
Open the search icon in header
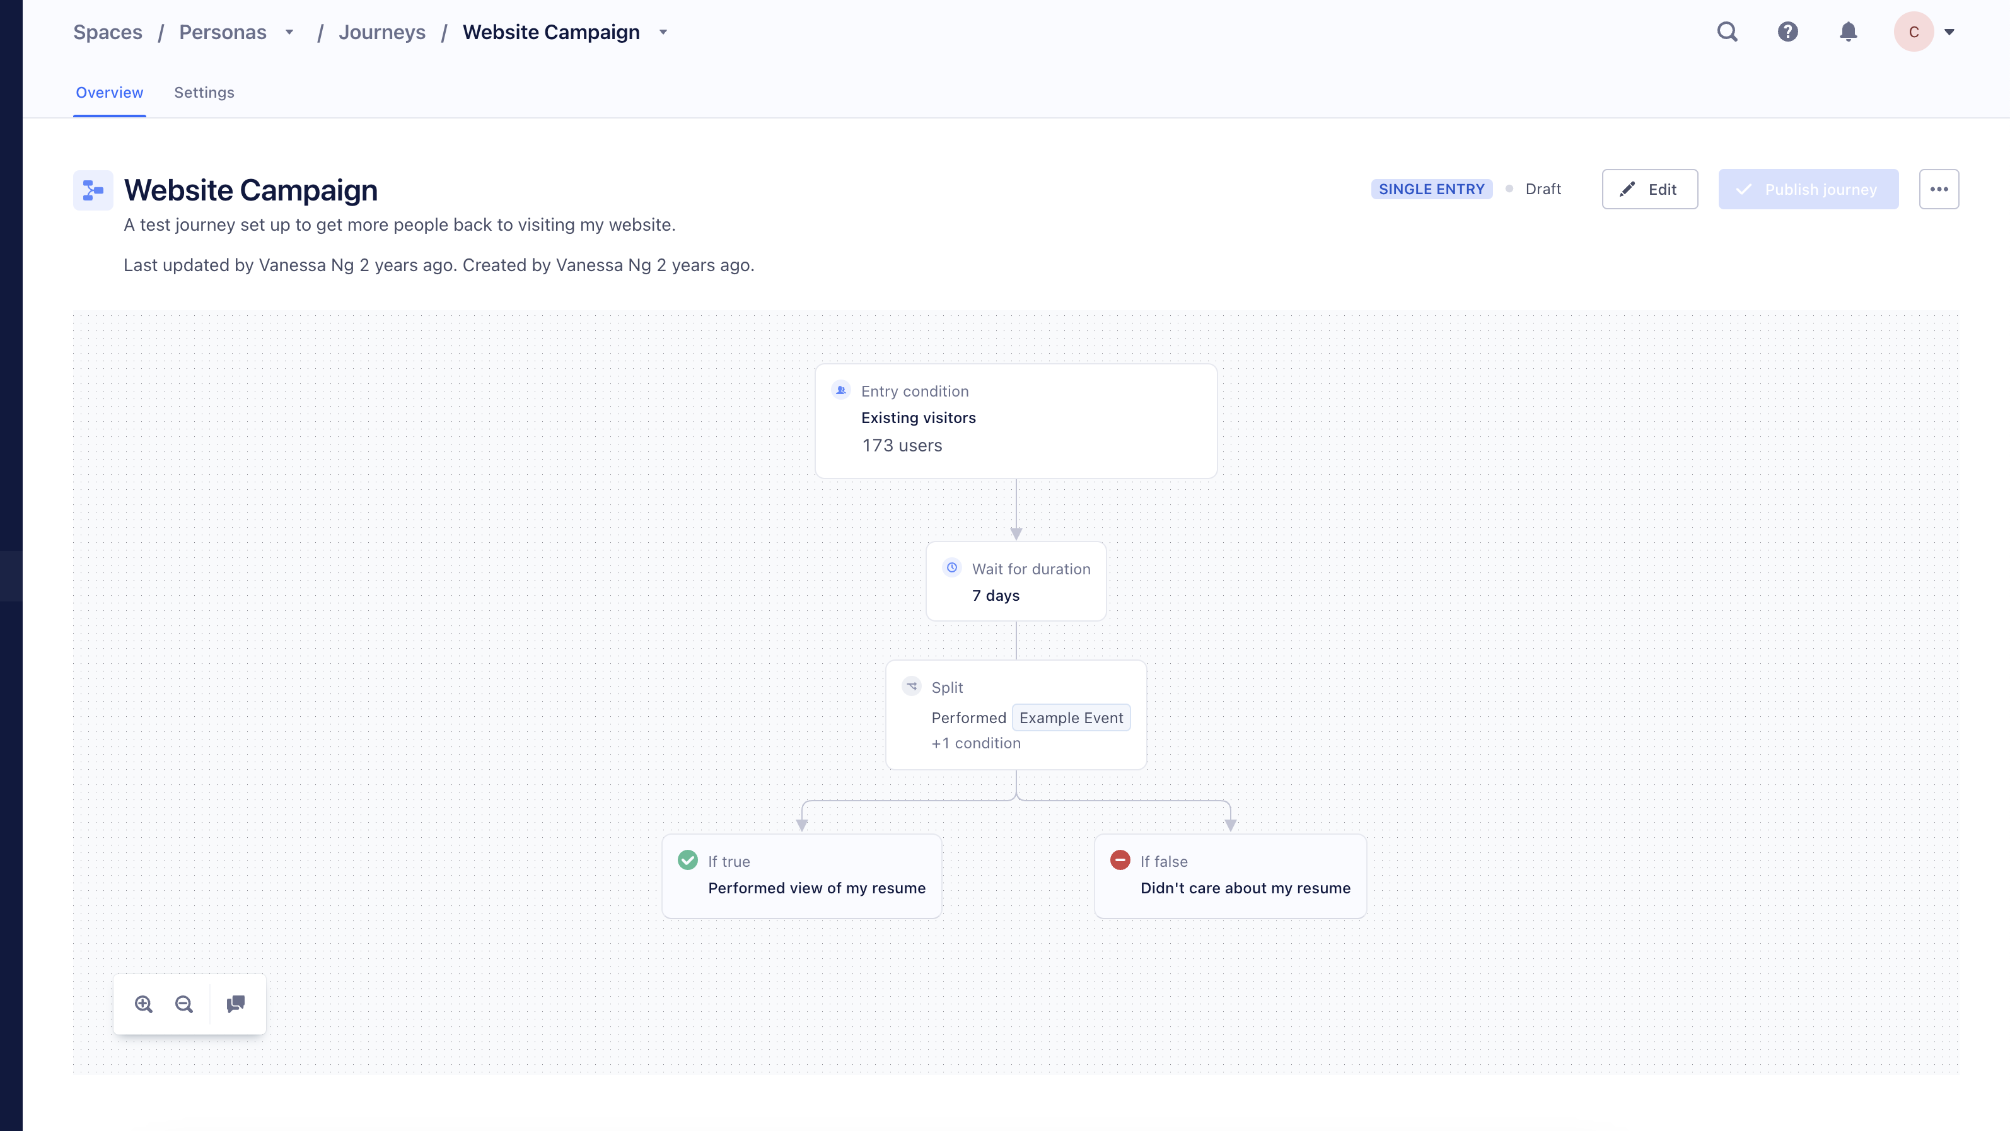(x=1727, y=32)
